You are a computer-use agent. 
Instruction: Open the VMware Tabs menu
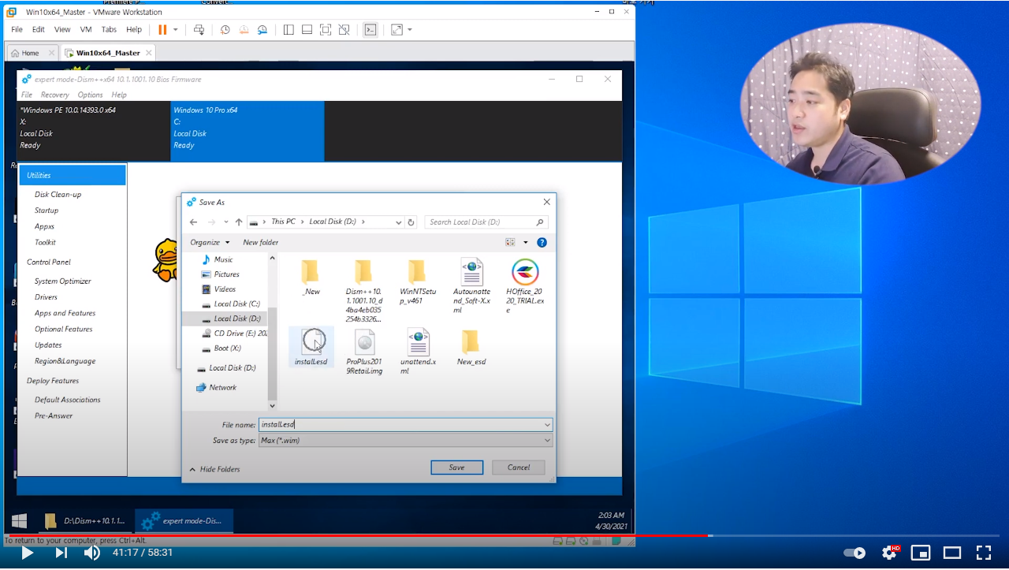109,29
